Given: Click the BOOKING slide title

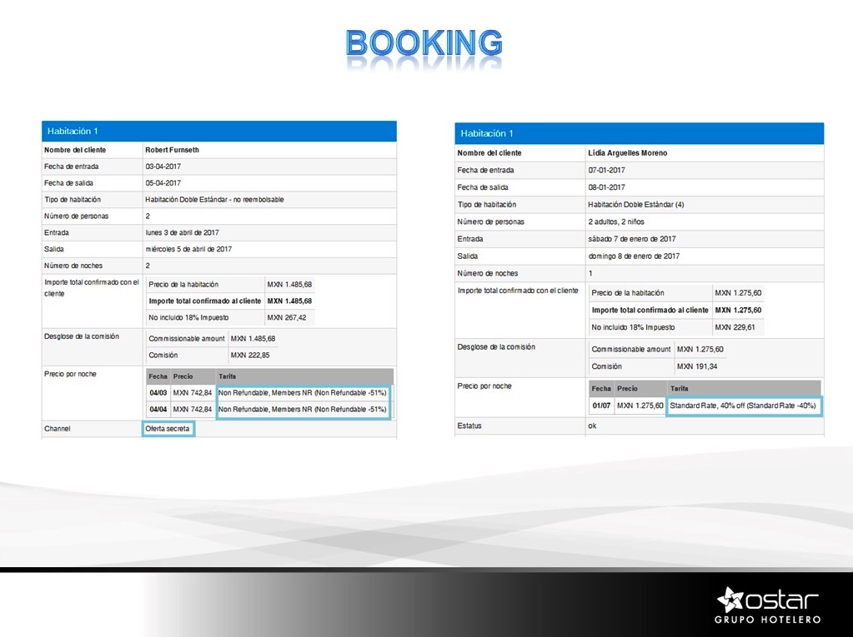Looking at the screenshot, I should point(424,43).
